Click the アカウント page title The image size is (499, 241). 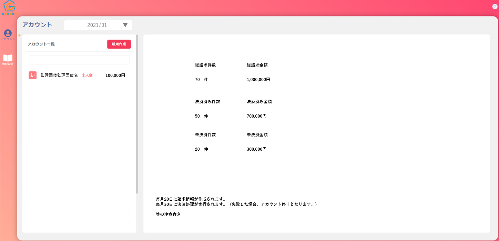pos(37,25)
